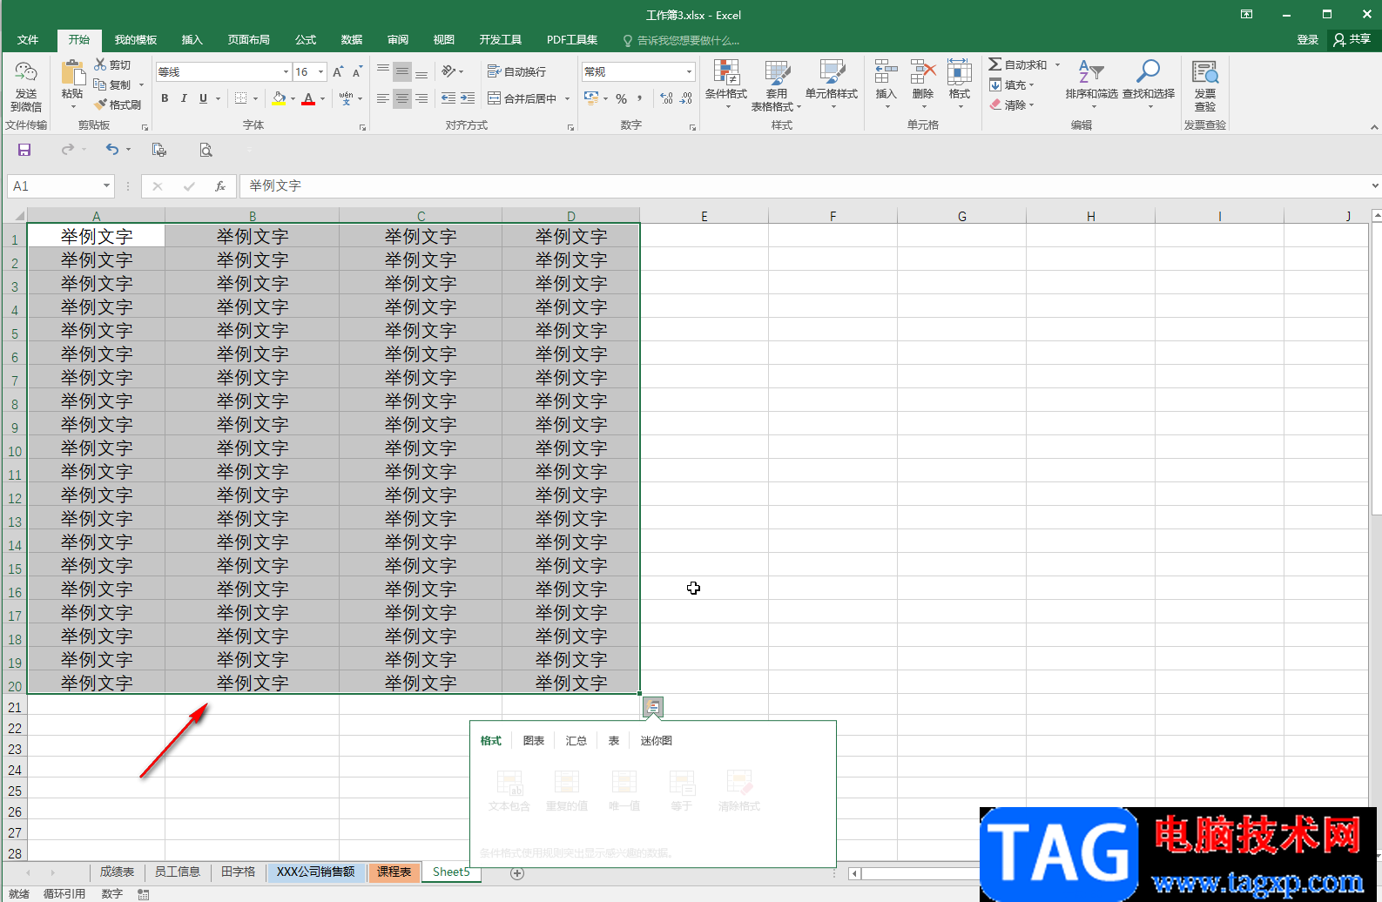Select the 迷你图 tab in Quick Analysis
The width and height of the screenshot is (1382, 902).
coord(657,741)
